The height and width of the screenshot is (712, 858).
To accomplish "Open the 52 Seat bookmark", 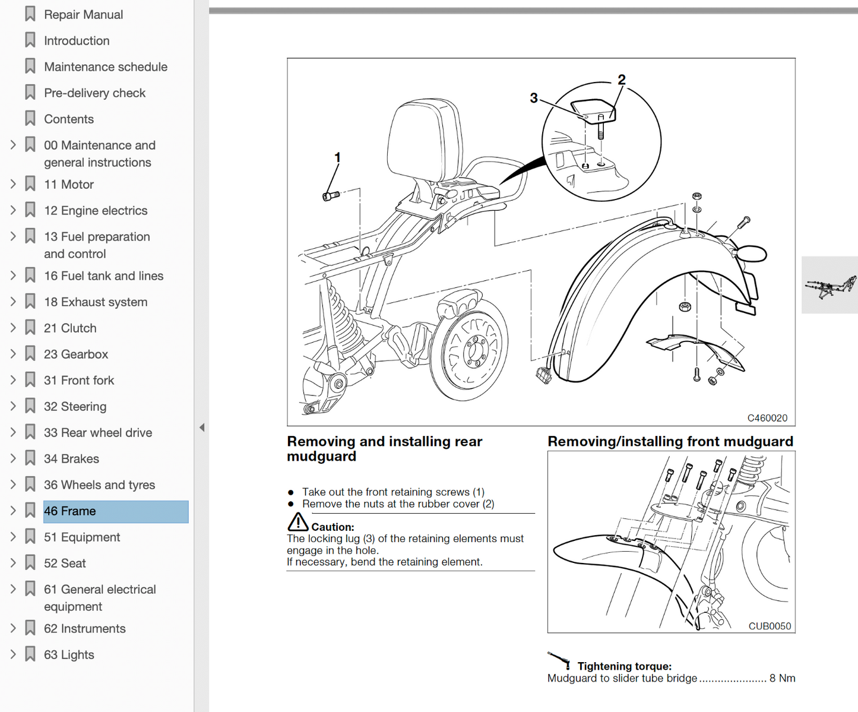I will point(65,563).
